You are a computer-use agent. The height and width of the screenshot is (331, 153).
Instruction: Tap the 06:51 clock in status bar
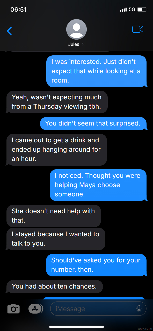click(x=19, y=10)
